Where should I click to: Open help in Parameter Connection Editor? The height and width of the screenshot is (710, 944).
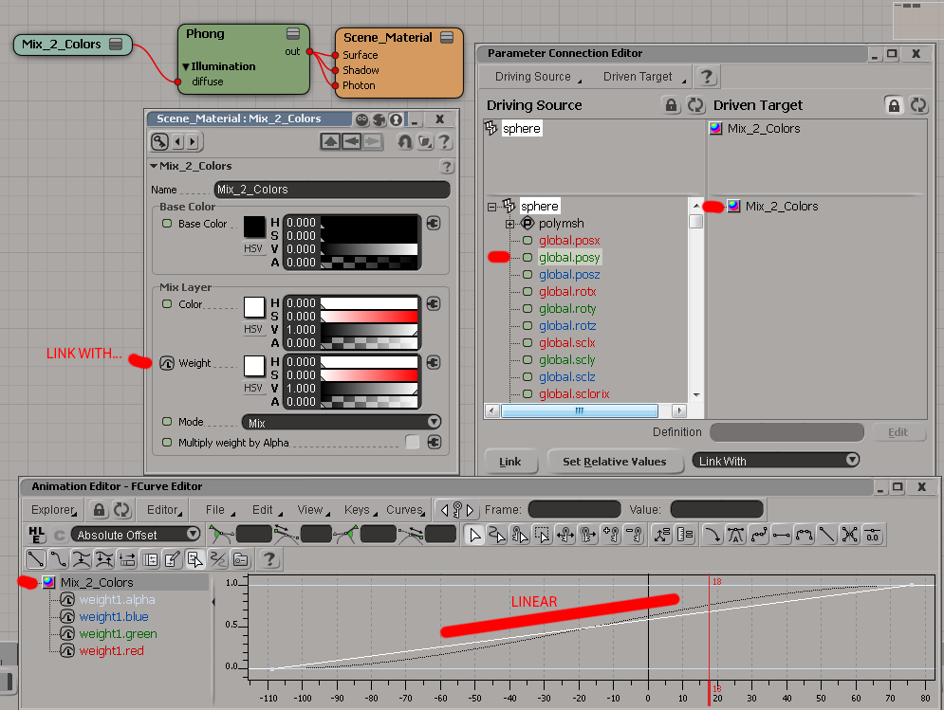(x=708, y=77)
